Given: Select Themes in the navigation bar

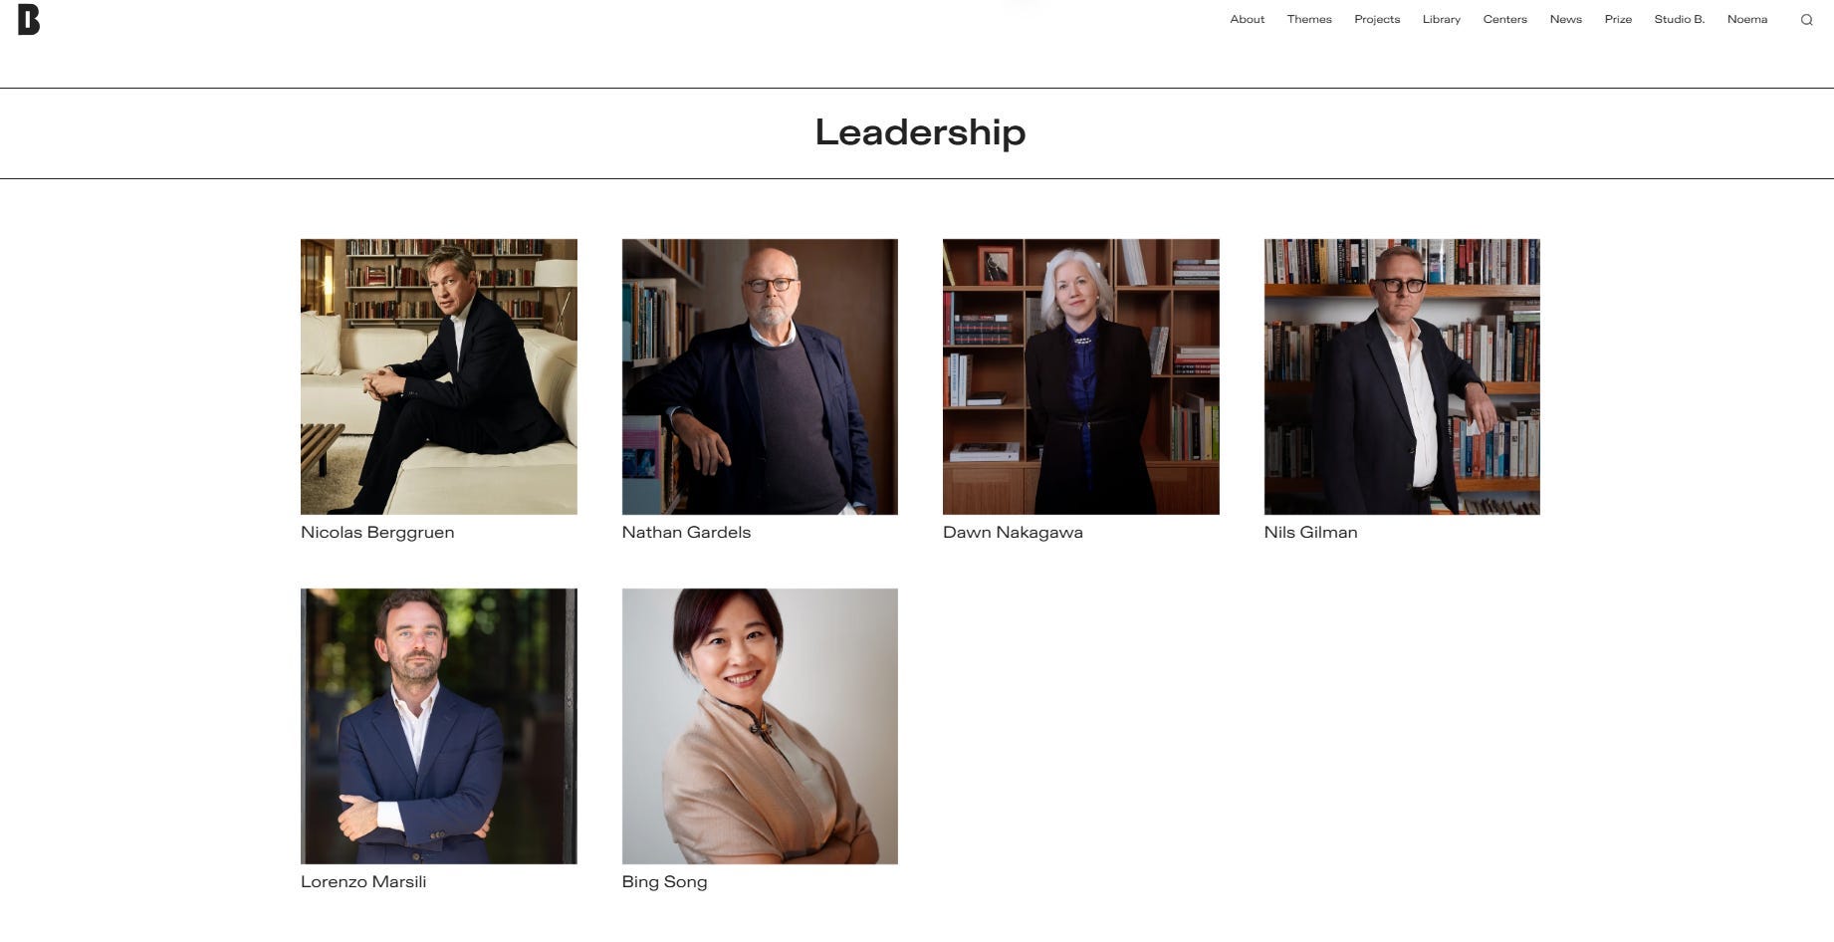Looking at the screenshot, I should coord(1309,19).
